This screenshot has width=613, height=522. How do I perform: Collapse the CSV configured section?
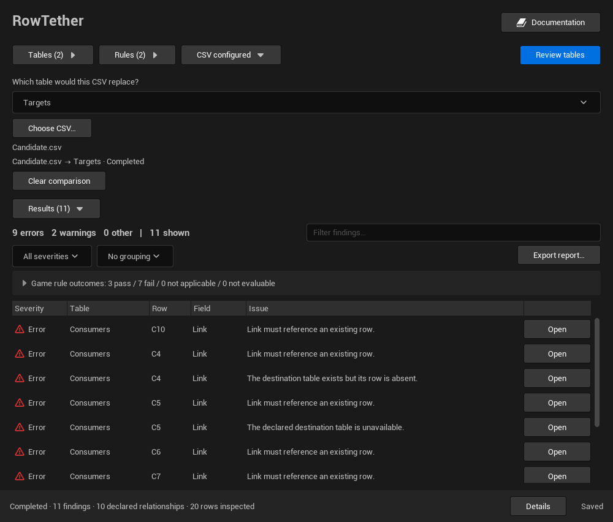tap(230, 55)
